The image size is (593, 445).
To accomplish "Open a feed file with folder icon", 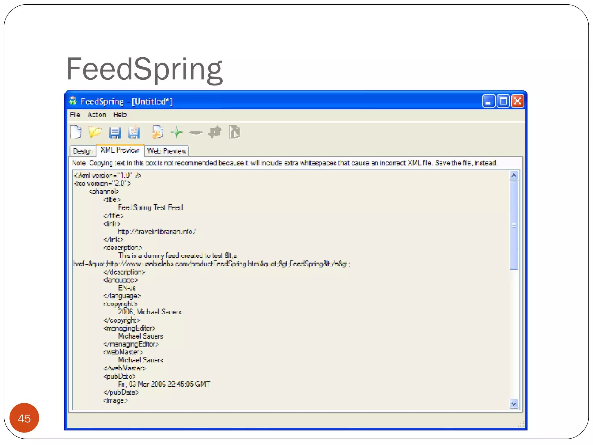I will pos(95,132).
